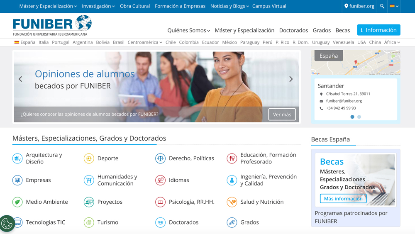415x234 pixels.
Task: Select the Salud y Nutrición heart icon
Action: (232, 202)
